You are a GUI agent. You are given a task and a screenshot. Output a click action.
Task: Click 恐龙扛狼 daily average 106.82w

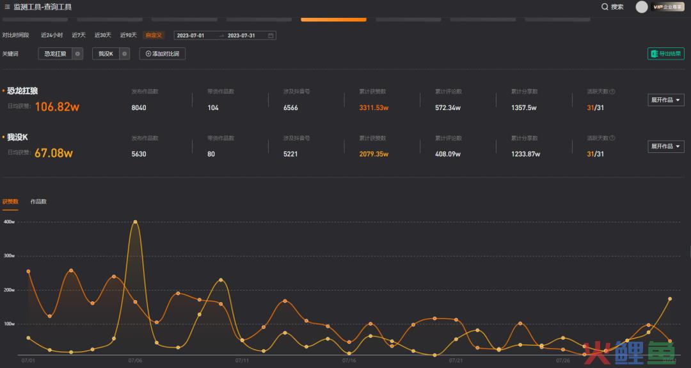(x=57, y=107)
